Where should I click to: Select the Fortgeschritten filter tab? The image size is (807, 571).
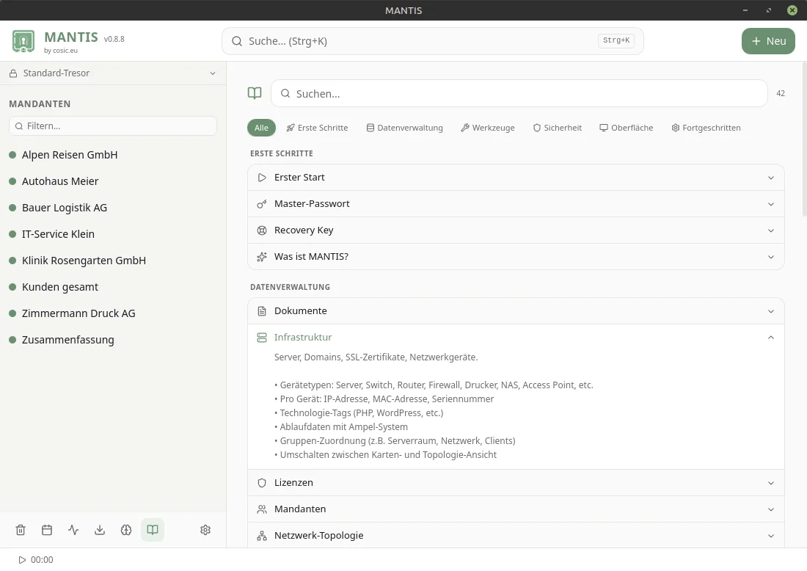[706, 128]
